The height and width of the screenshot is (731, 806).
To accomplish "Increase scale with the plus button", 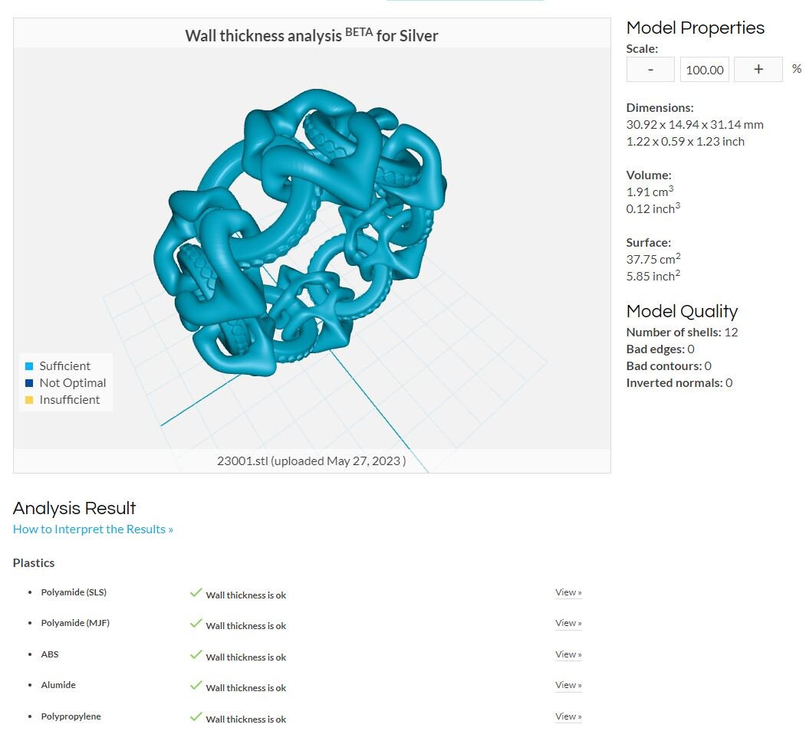I will (758, 70).
